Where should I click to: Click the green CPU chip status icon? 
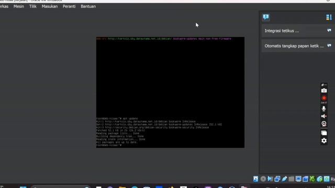(x=312, y=179)
